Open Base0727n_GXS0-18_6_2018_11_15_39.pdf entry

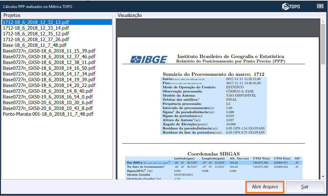[x=49, y=51]
